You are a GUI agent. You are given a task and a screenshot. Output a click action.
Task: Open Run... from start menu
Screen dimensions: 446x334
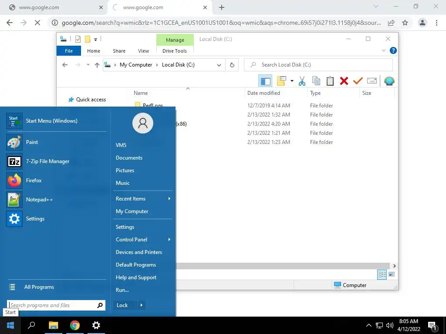point(122,290)
